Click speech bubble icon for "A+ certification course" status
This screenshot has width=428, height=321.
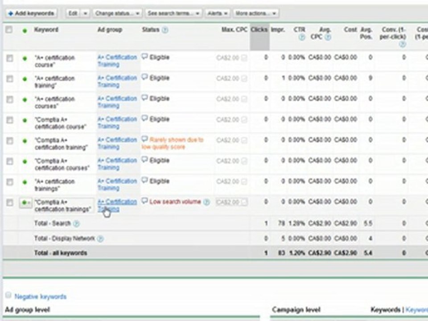coord(144,57)
